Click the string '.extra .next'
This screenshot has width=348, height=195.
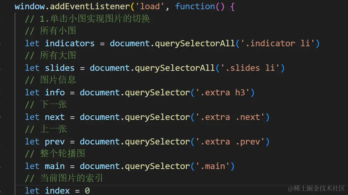[x=230, y=117]
